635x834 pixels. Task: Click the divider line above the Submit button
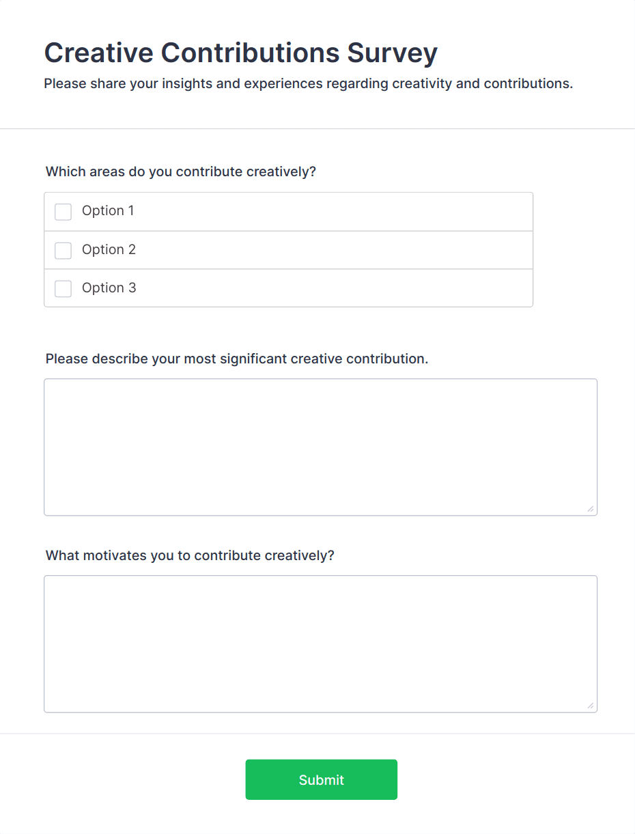pyautogui.click(x=317, y=734)
